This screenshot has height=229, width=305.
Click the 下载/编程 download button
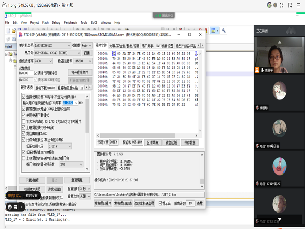tap(33, 180)
